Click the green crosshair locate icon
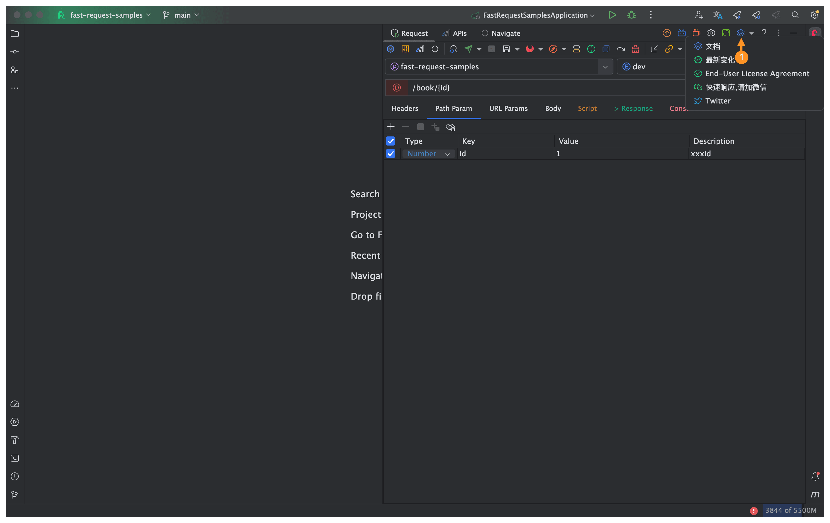Viewport: 830px width, 523px height. pyautogui.click(x=591, y=49)
